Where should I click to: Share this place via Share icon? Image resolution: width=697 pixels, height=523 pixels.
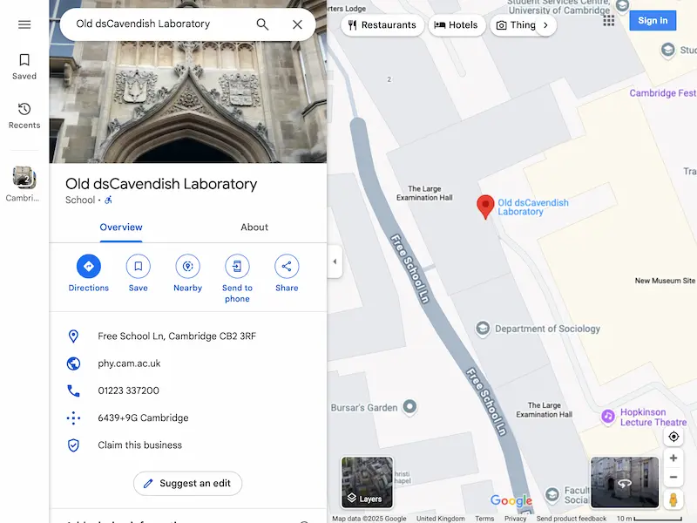pyautogui.click(x=287, y=267)
